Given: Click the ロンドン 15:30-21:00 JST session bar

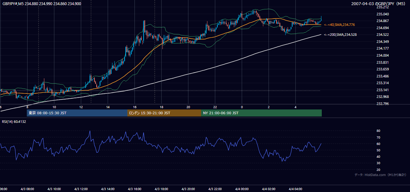Looking at the screenshot, I should click(x=164, y=113).
